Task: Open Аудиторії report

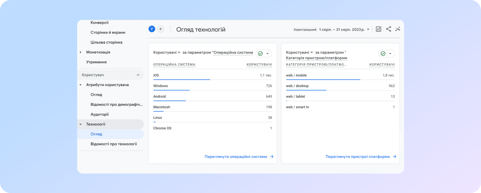Action: (x=99, y=114)
